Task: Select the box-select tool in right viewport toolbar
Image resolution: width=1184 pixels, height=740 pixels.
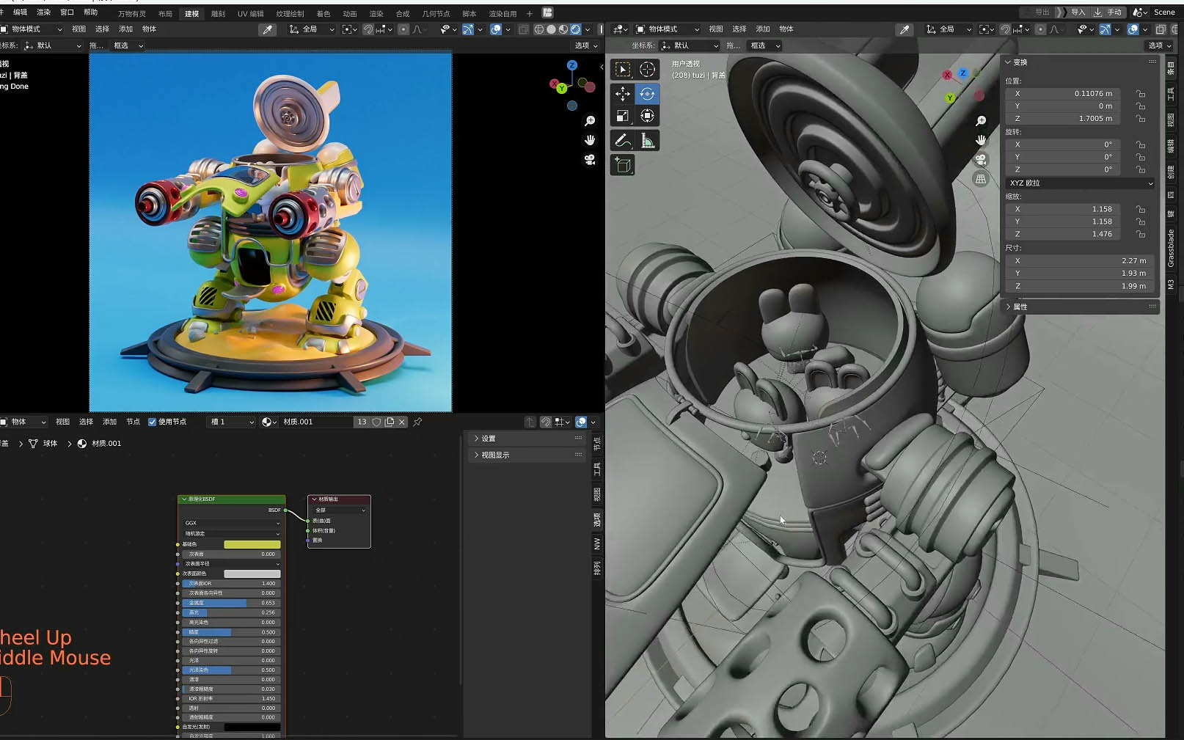Action: coord(622,70)
